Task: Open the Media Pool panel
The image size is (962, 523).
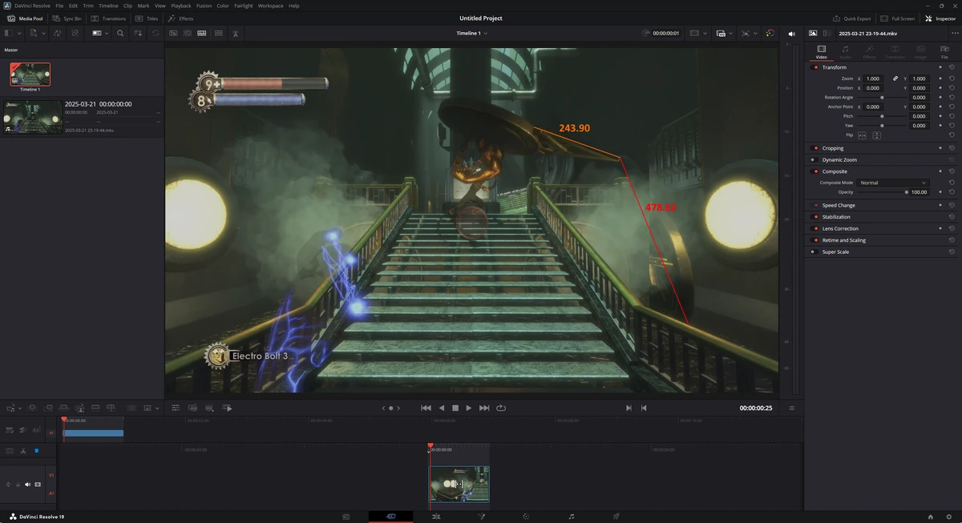Action: click(x=25, y=18)
